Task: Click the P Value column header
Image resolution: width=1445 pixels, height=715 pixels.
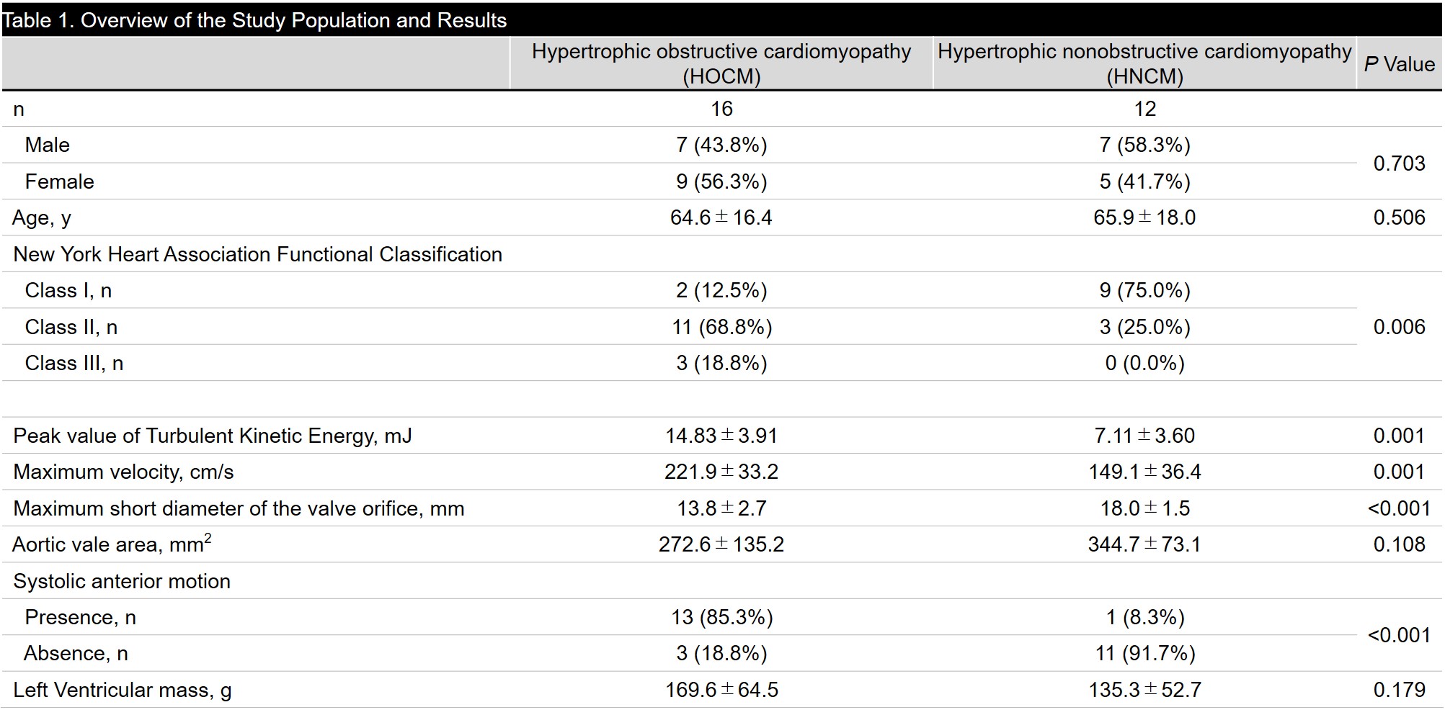Action: point(1399,65)
